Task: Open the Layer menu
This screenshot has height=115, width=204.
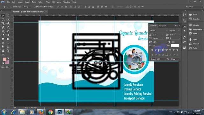Action: pos(27,2)
